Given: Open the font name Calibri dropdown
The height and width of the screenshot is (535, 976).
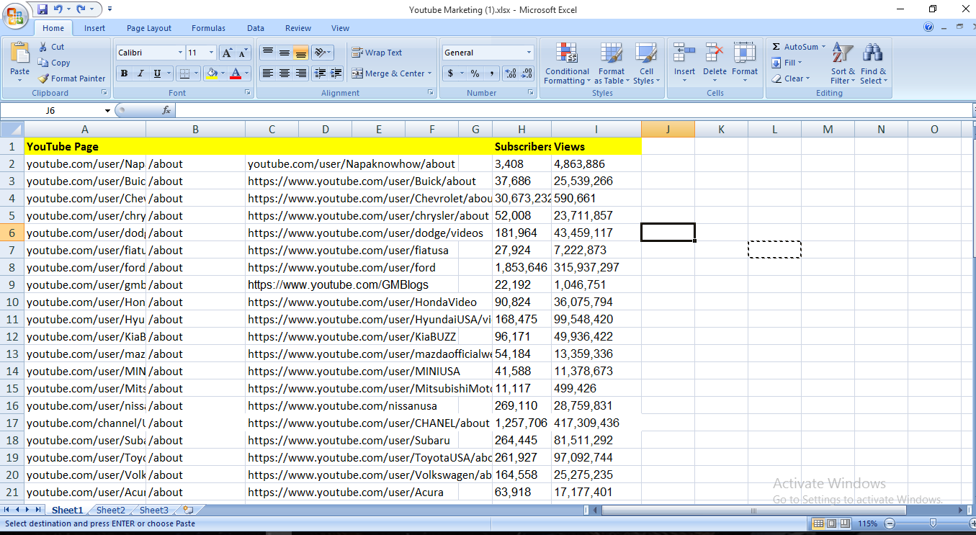Looking at the screenshot, I should coord(180,53).
